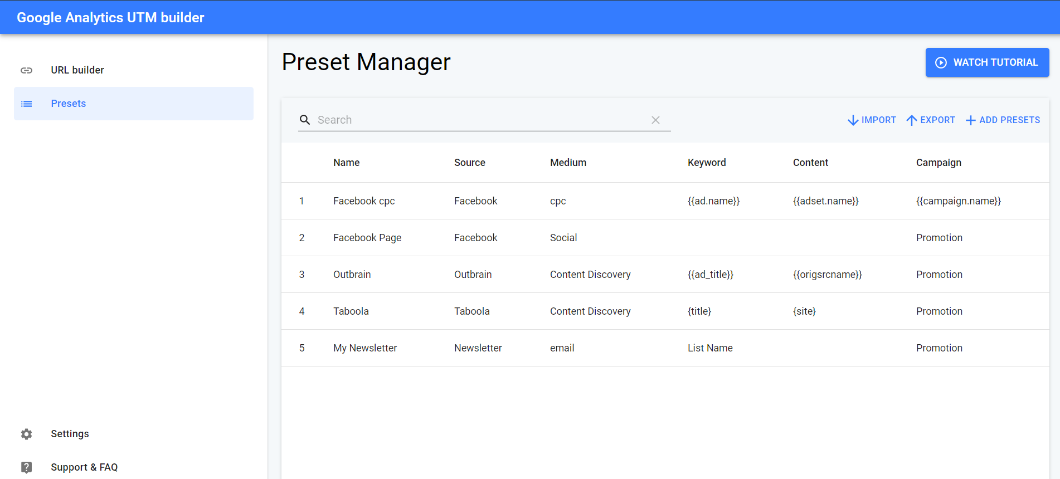
Task: Click row number 5
Action: tap(302, 348)
